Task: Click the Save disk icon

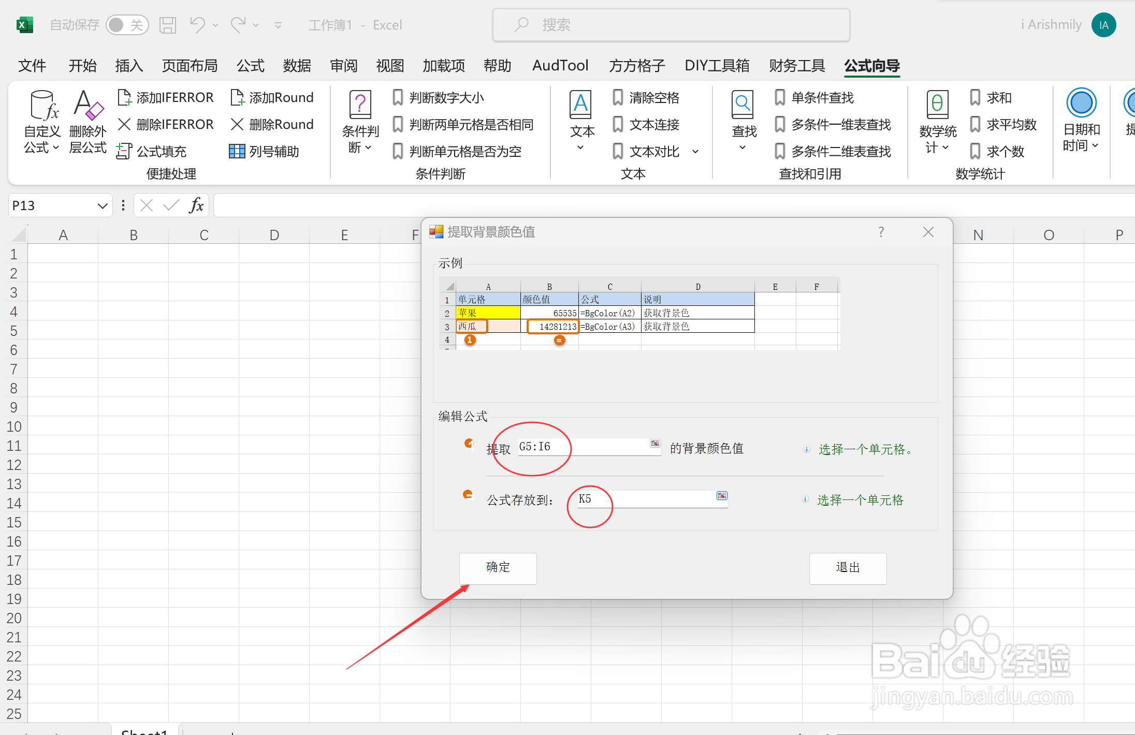Action: pos(167,25)
